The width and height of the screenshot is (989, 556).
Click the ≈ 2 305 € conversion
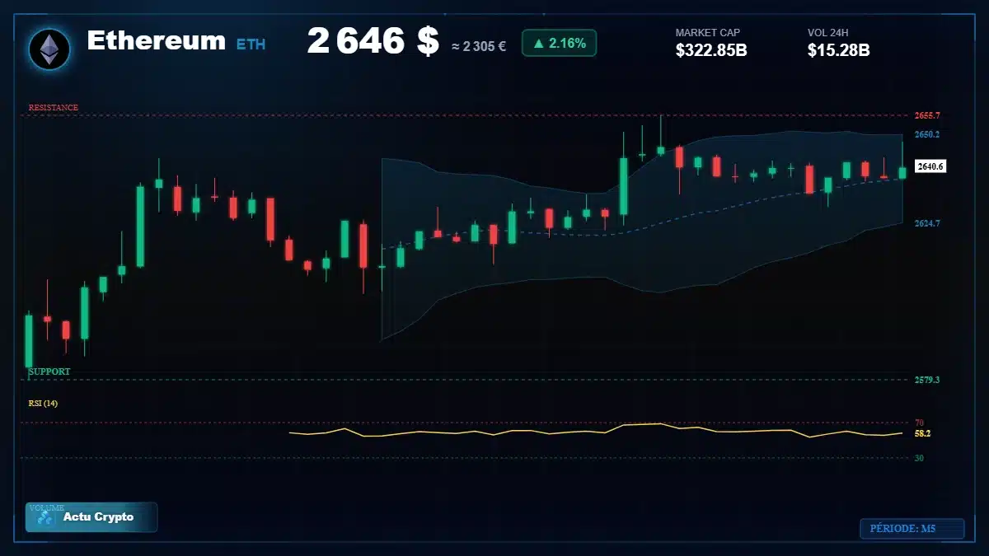click(479, 46)
